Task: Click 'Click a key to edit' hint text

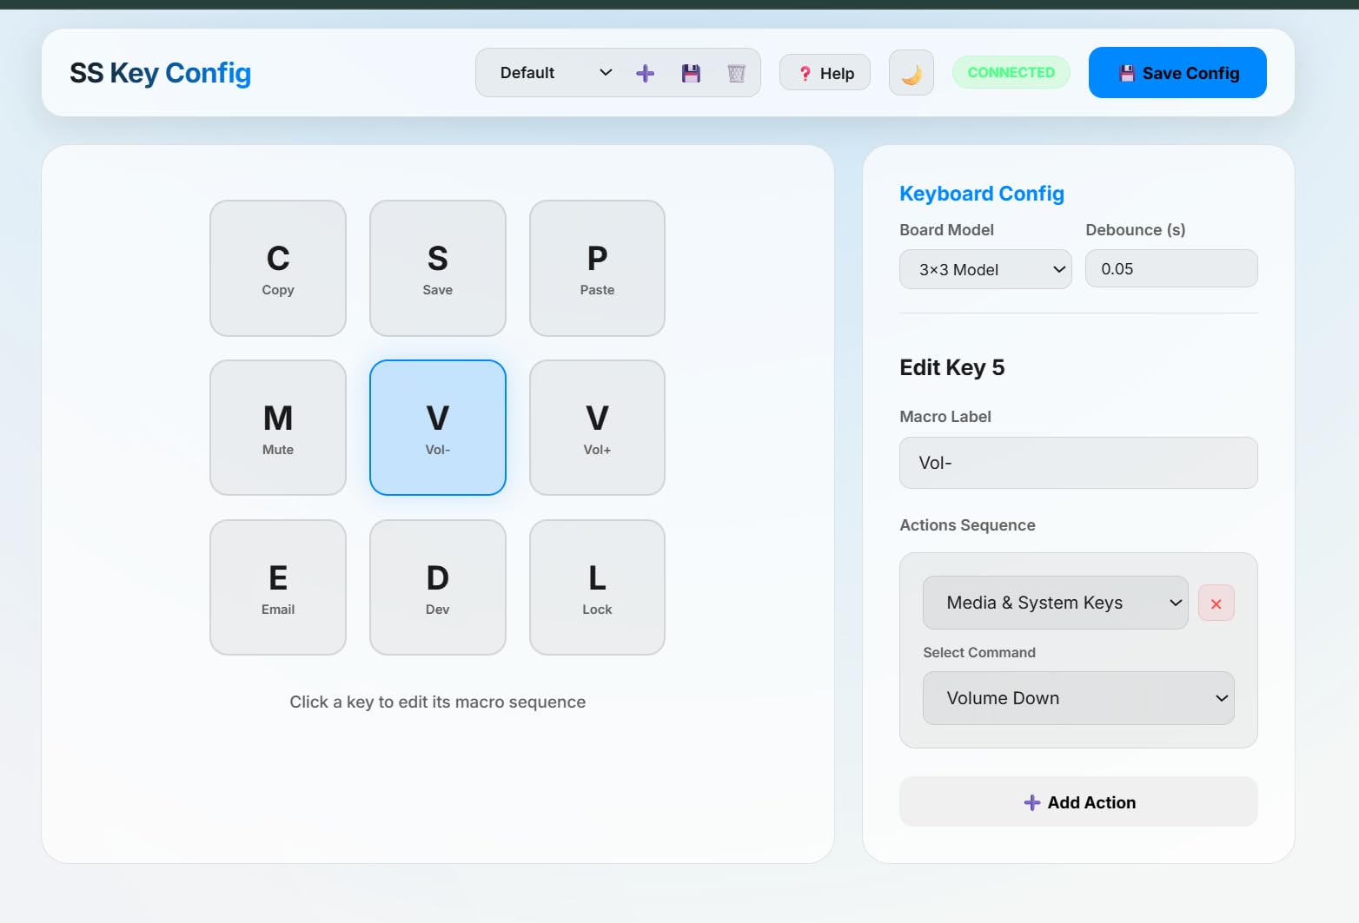Action: pyautogui.click(x=438, y=702)
